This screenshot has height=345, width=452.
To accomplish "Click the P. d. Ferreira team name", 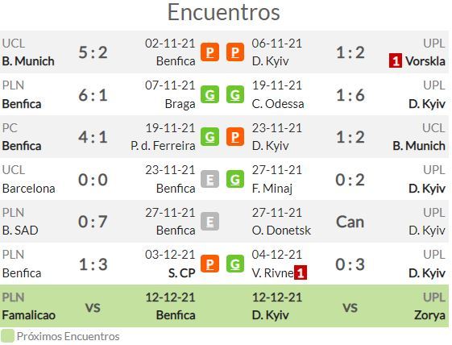I will 163,146.
